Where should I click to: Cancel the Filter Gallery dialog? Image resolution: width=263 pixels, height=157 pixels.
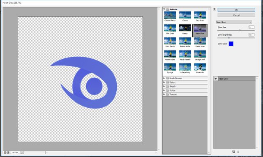click(236, 15)
